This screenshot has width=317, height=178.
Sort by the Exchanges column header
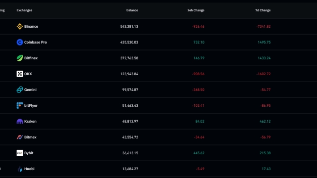pyautogui.click(x=24, y=10)
